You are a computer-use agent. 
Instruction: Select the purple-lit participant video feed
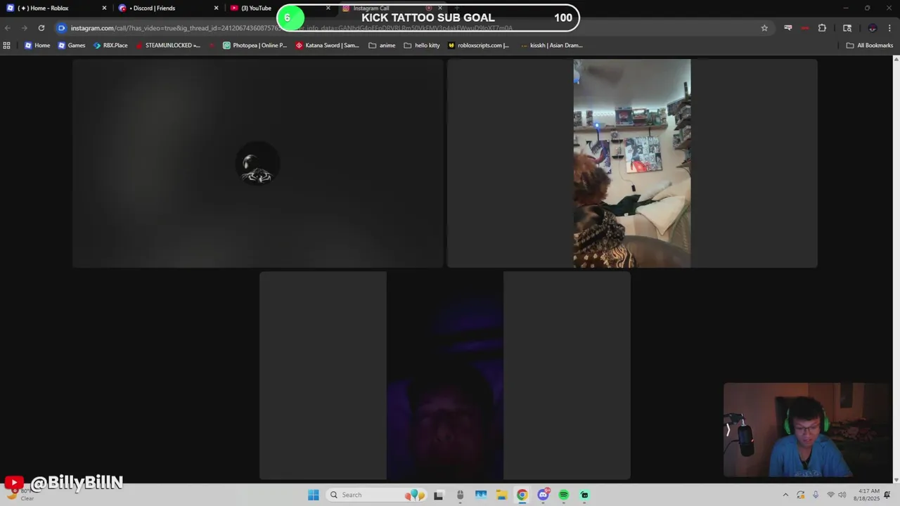click(x=445, y=376)
